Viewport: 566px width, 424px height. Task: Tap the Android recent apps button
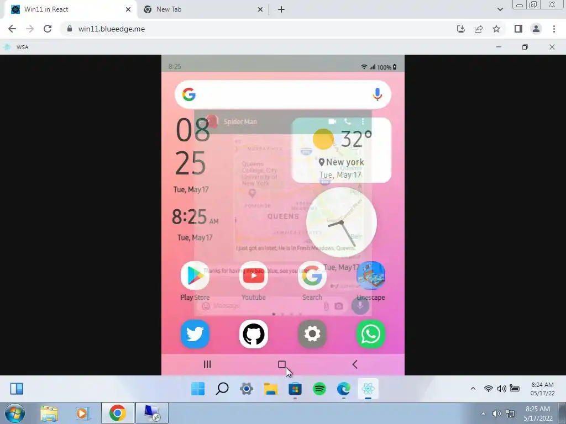pyautogui.click(x=207, y=364)
